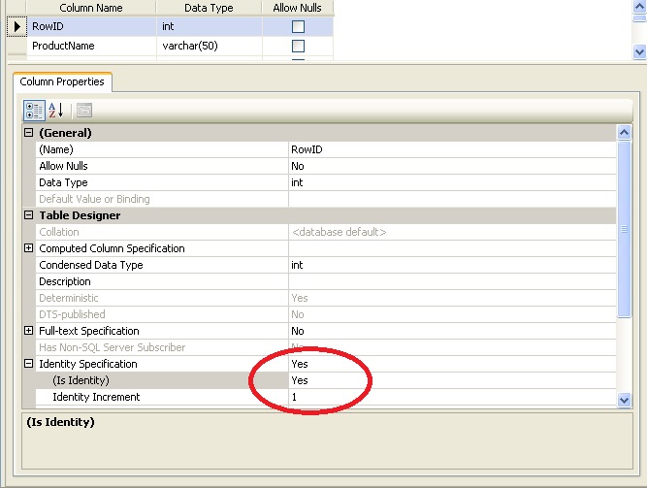Open the Column Properties tab
Screen dimensions: 647x488
(62, 81)
